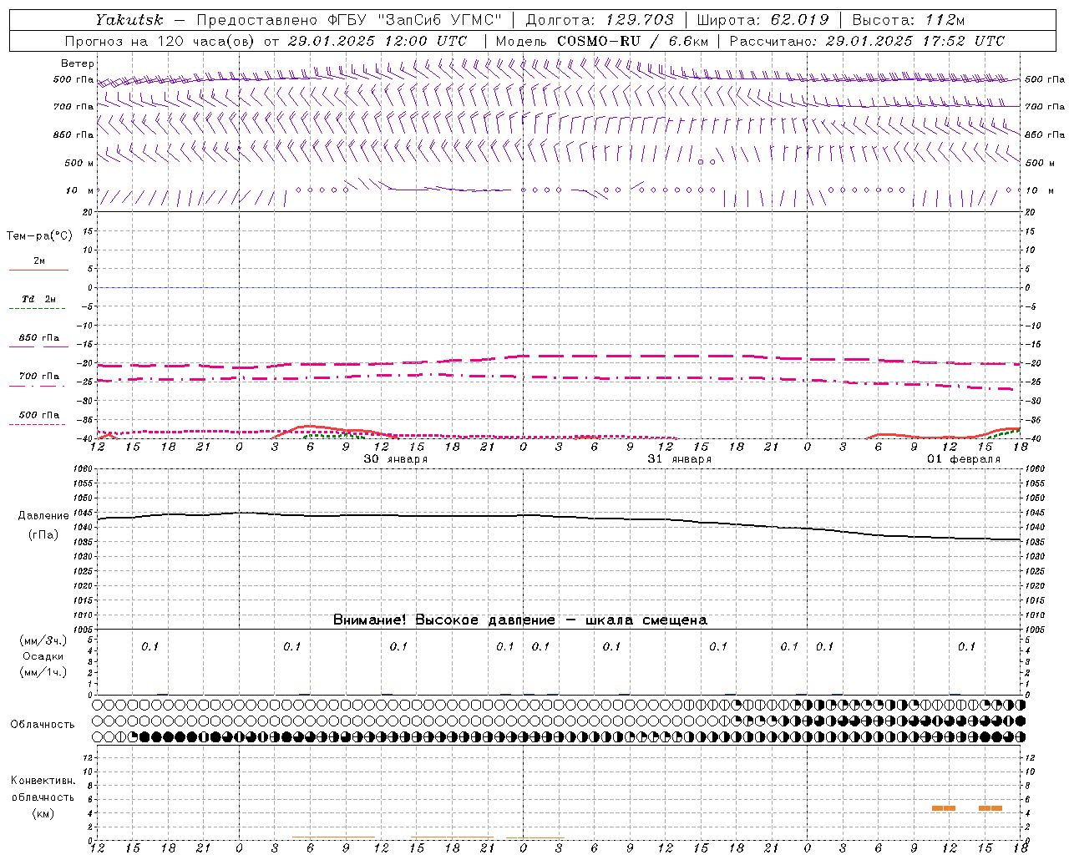Click the "01 февраля" date label
1069x855 pixels.
click(x=963, y=459)
